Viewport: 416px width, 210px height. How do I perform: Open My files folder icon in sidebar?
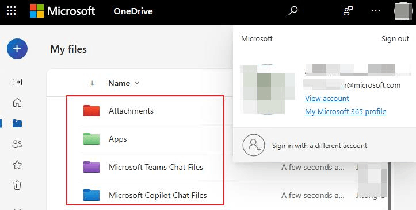[17, 123]
